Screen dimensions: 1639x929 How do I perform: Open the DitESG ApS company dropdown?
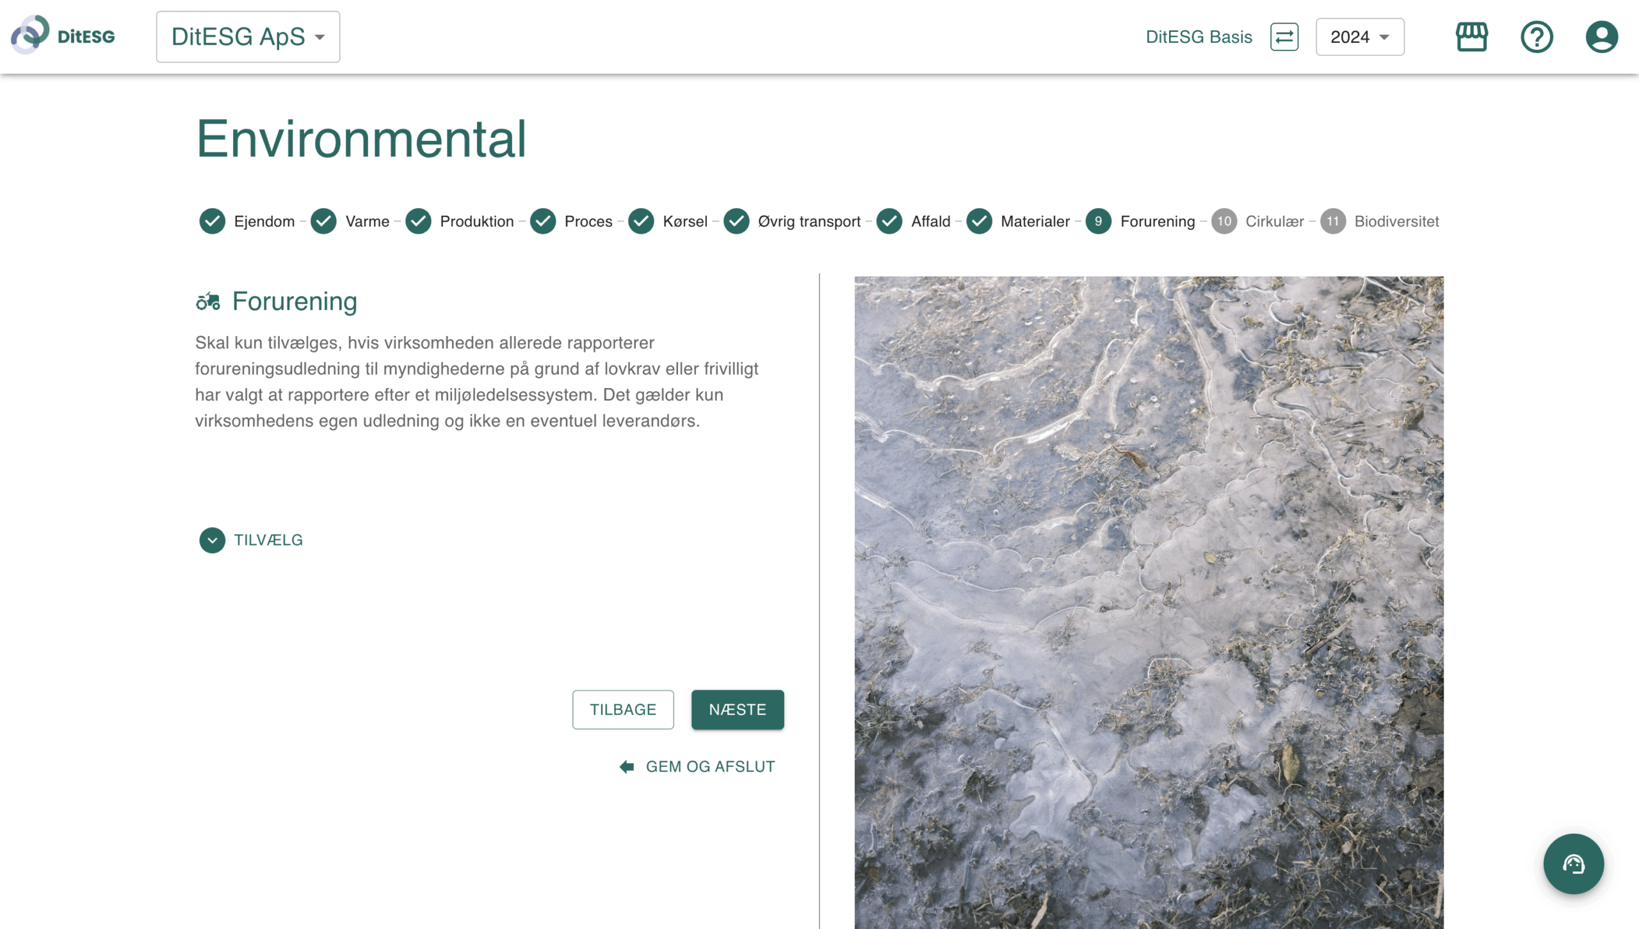248,36
